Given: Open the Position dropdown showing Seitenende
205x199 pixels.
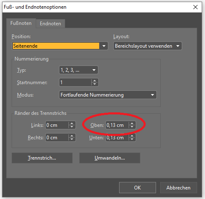Looking at the screenshot, I should click(60, 46).
